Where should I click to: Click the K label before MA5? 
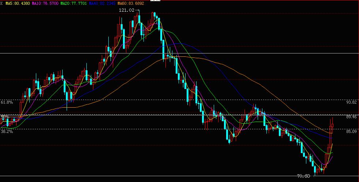1,3
